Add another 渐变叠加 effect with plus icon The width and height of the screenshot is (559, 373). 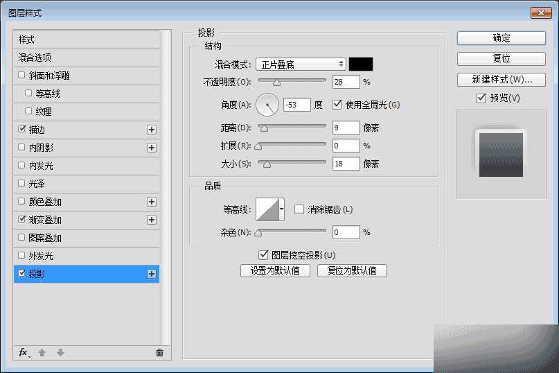152,220
